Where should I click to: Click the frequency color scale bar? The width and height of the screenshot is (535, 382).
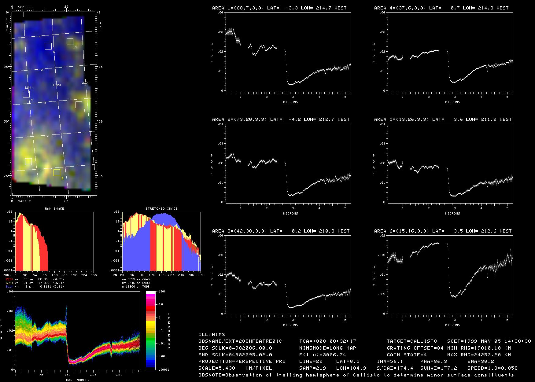(151, 331)
